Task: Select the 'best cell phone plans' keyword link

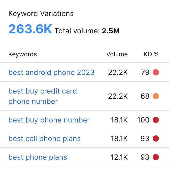Action: [x=44, y=139]
